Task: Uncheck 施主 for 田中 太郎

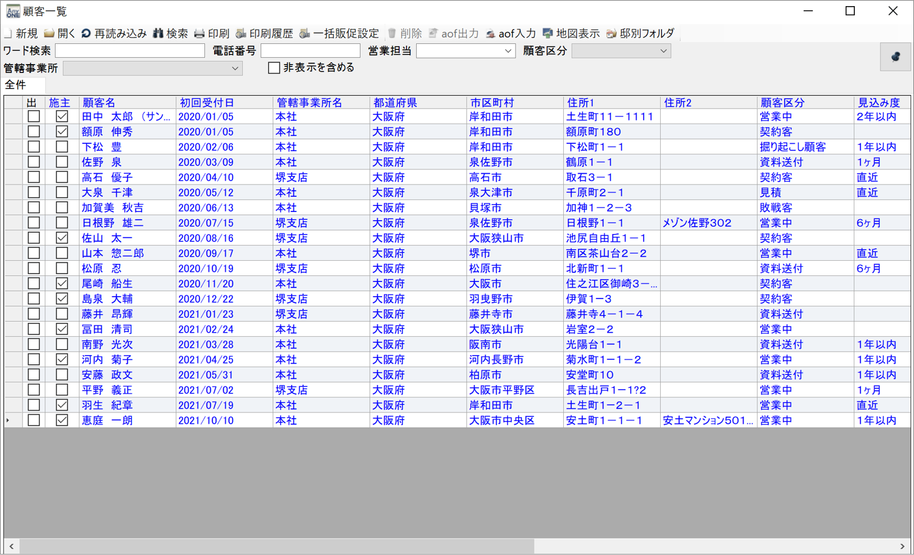Action: (x=61, y=116)
